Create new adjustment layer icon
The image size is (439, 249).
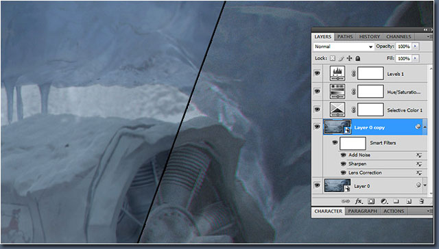[x=384, y=201]
